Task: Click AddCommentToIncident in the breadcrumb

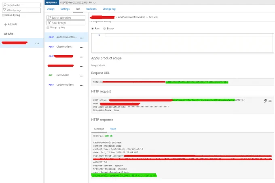Action: [131, 17]
